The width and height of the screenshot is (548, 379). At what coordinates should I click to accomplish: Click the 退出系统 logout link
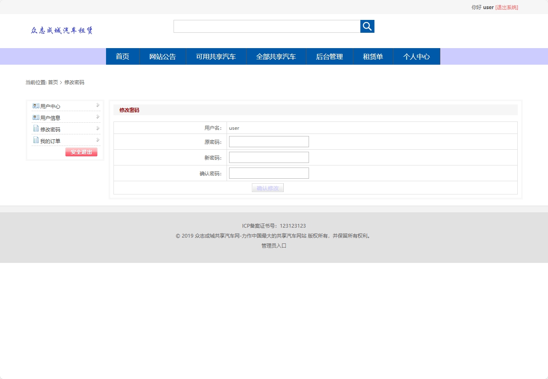pyautogui.click(x=507, y=7)
